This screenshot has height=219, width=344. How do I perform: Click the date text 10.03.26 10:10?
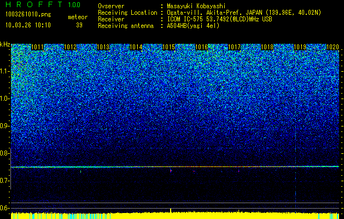tap(28, 25)
